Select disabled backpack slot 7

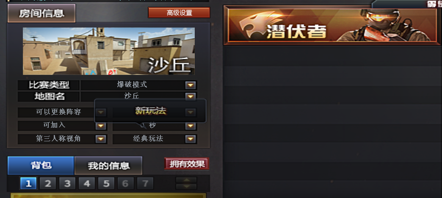(x=145, y=184)
